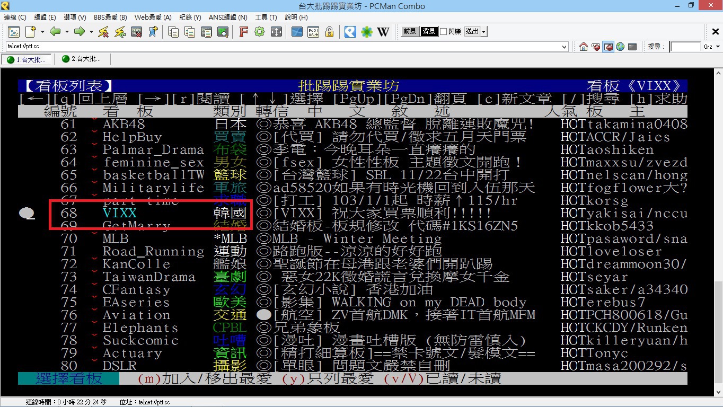The image size is (723, 407).
Task: Open the 送出 dropdown arrow
Action: (484, 32)
